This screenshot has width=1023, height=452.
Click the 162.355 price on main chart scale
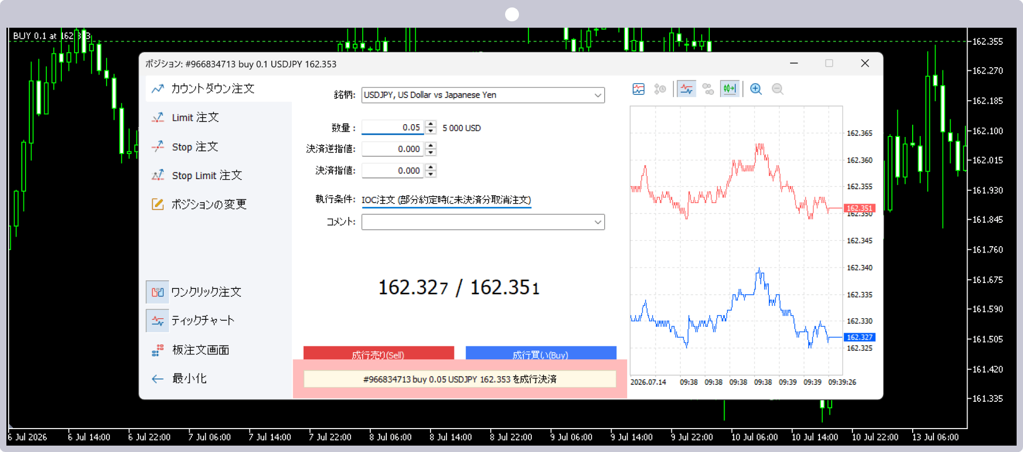(987, 42)
